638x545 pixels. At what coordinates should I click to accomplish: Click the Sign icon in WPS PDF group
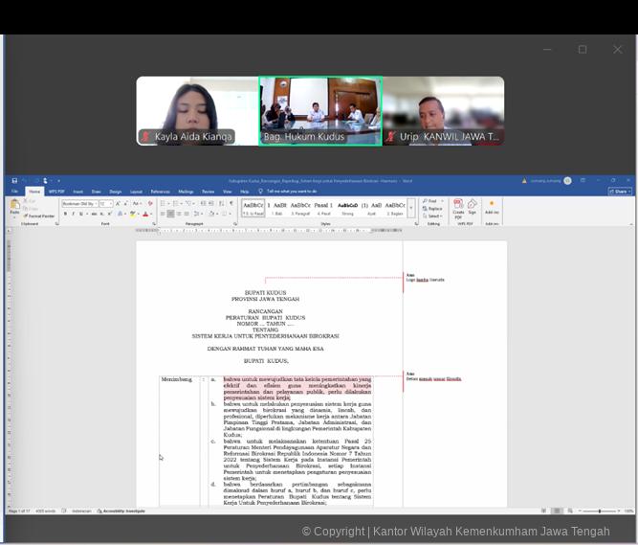(x=472, y=207)
